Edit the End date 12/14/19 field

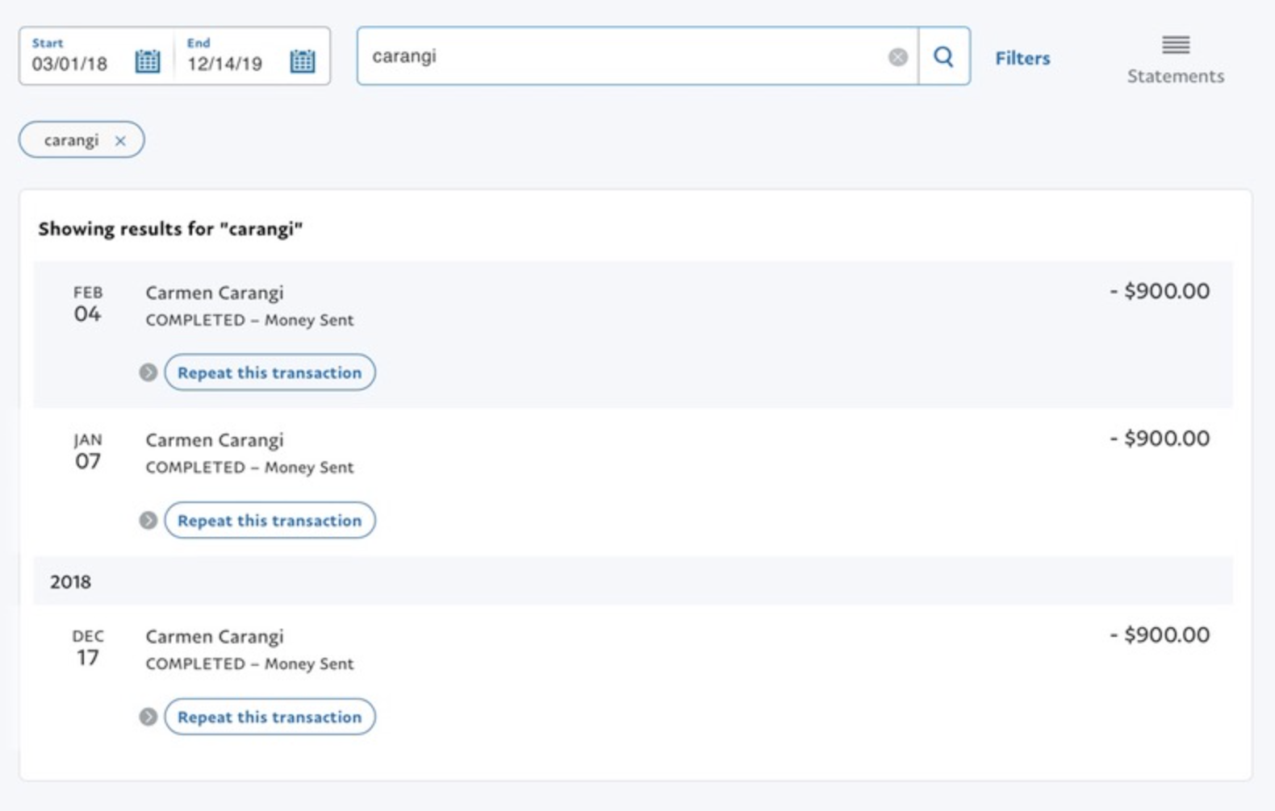[x=225, y=64]
